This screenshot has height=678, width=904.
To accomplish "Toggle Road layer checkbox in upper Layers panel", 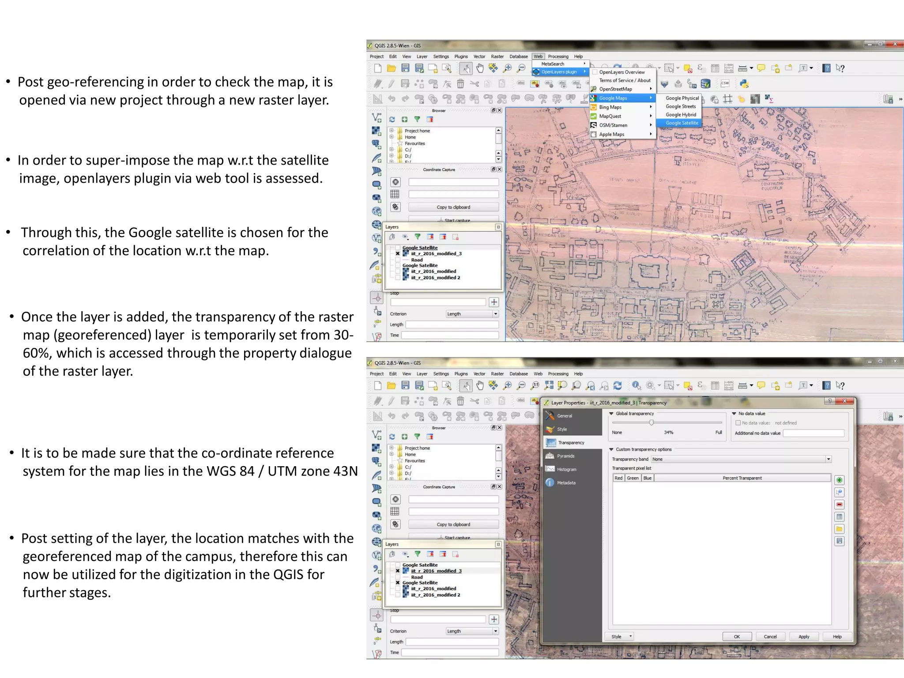I will [398, 260].
